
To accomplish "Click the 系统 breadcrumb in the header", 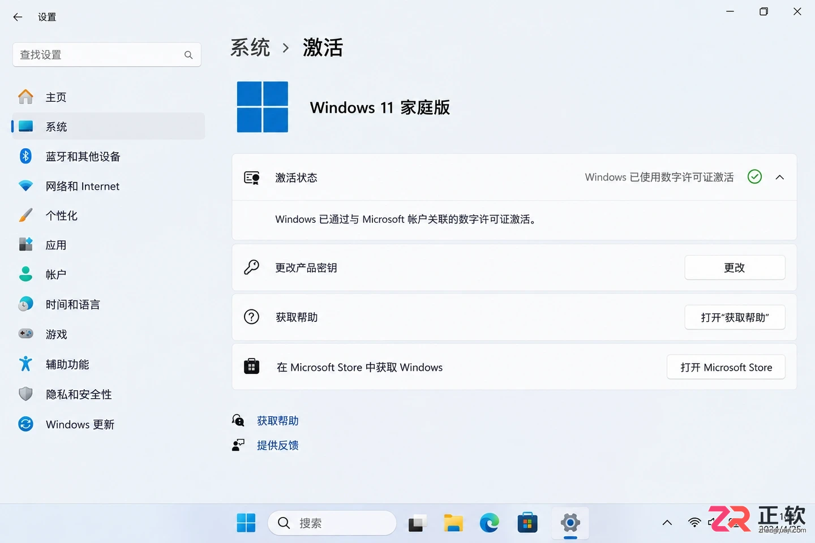I will pyautogui.click(x=250, y=48).
